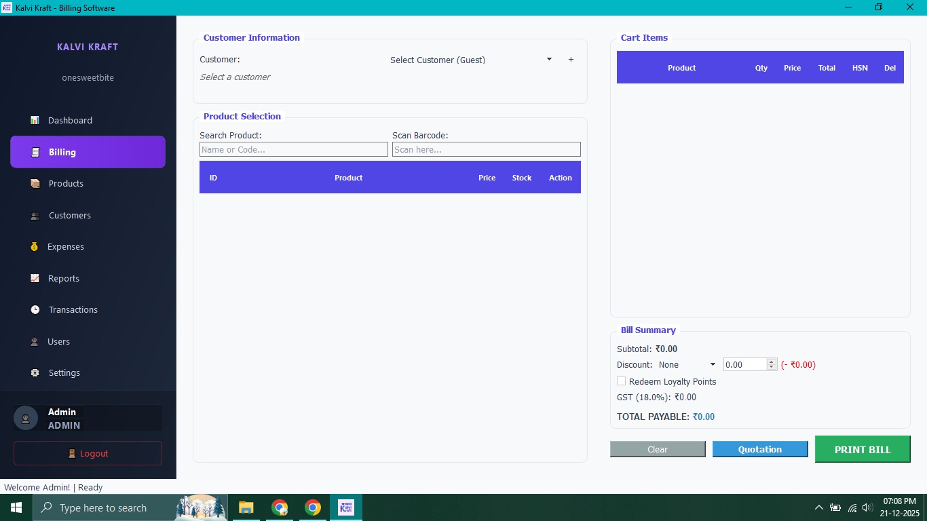
Task: Clear the current bill
Action: (x=657, y=449)
